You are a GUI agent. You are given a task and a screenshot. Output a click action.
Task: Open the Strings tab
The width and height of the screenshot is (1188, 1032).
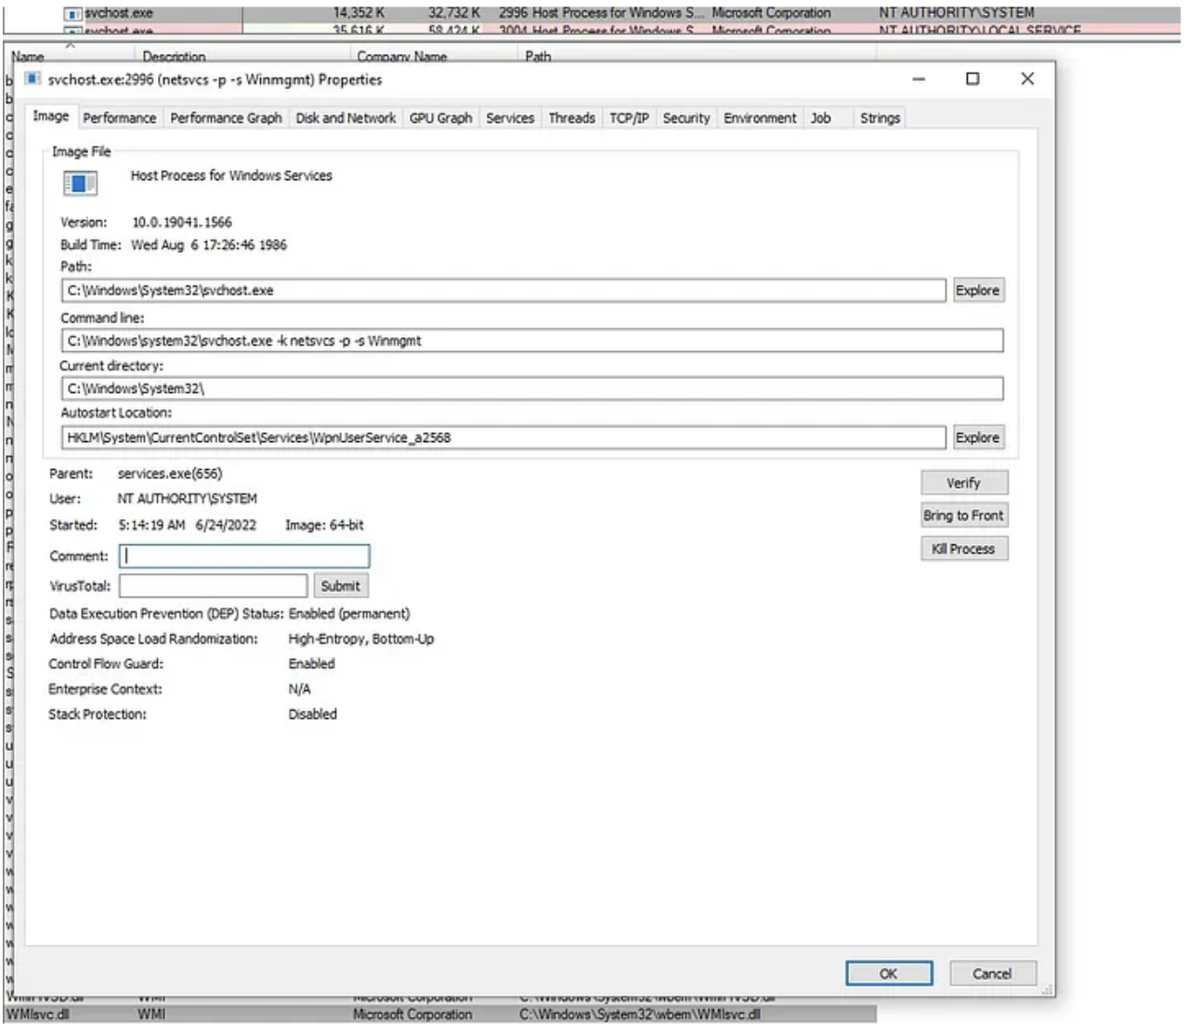click(880, 118)
